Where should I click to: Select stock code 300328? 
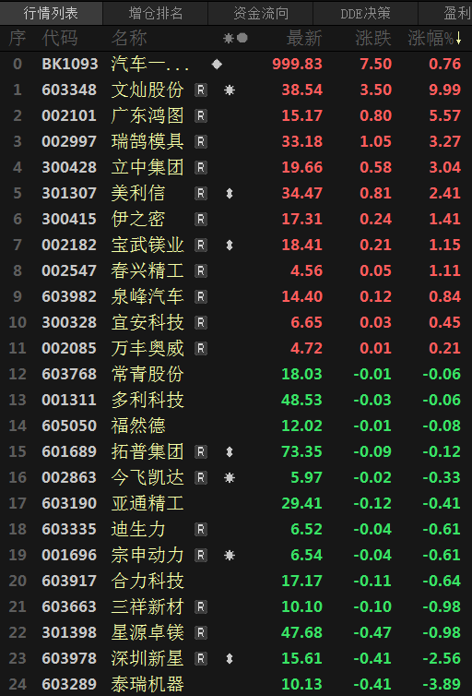[69, 323]
